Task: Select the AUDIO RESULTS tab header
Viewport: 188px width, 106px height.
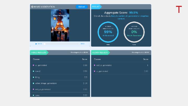Action: click(100, 52)
